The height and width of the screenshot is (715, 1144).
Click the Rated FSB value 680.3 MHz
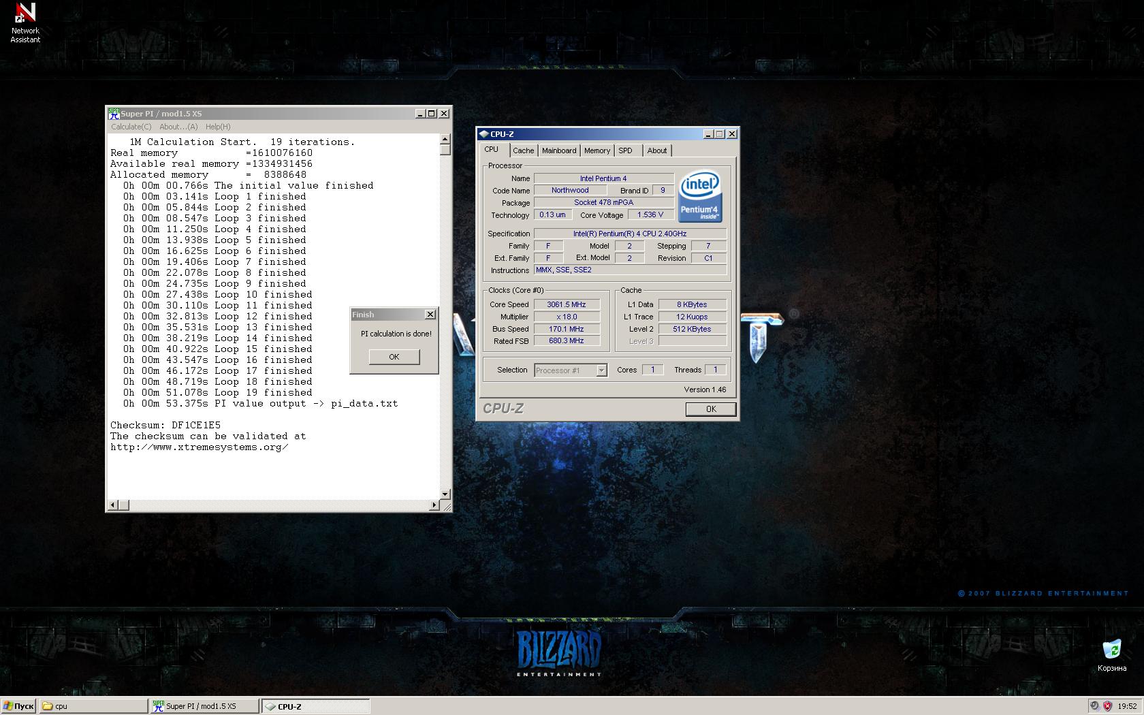point(567,341)
